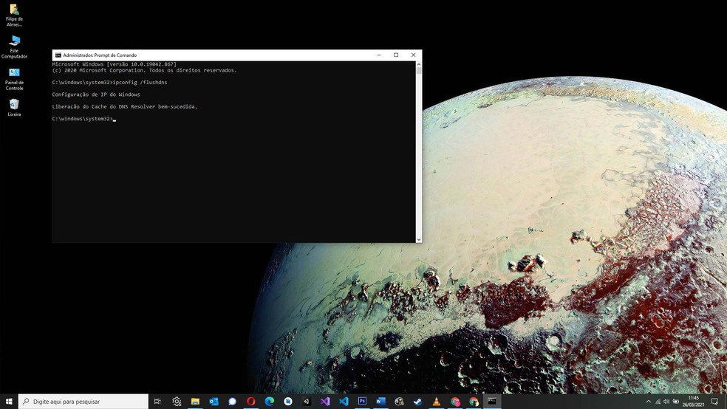Image resolution: width=727 pixels, height=409 pixels.
Task: Open Chrome icon beside the Command Prompt button
Action: 474,401
